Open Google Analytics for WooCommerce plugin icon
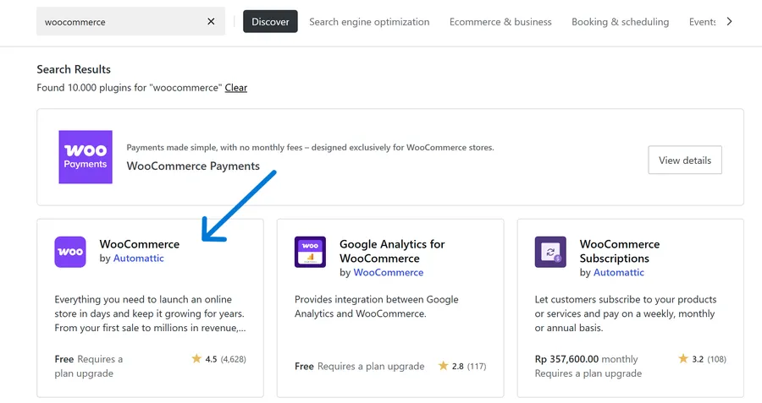 (310, 252)
